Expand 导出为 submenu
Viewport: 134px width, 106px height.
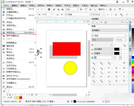[19, 55]
